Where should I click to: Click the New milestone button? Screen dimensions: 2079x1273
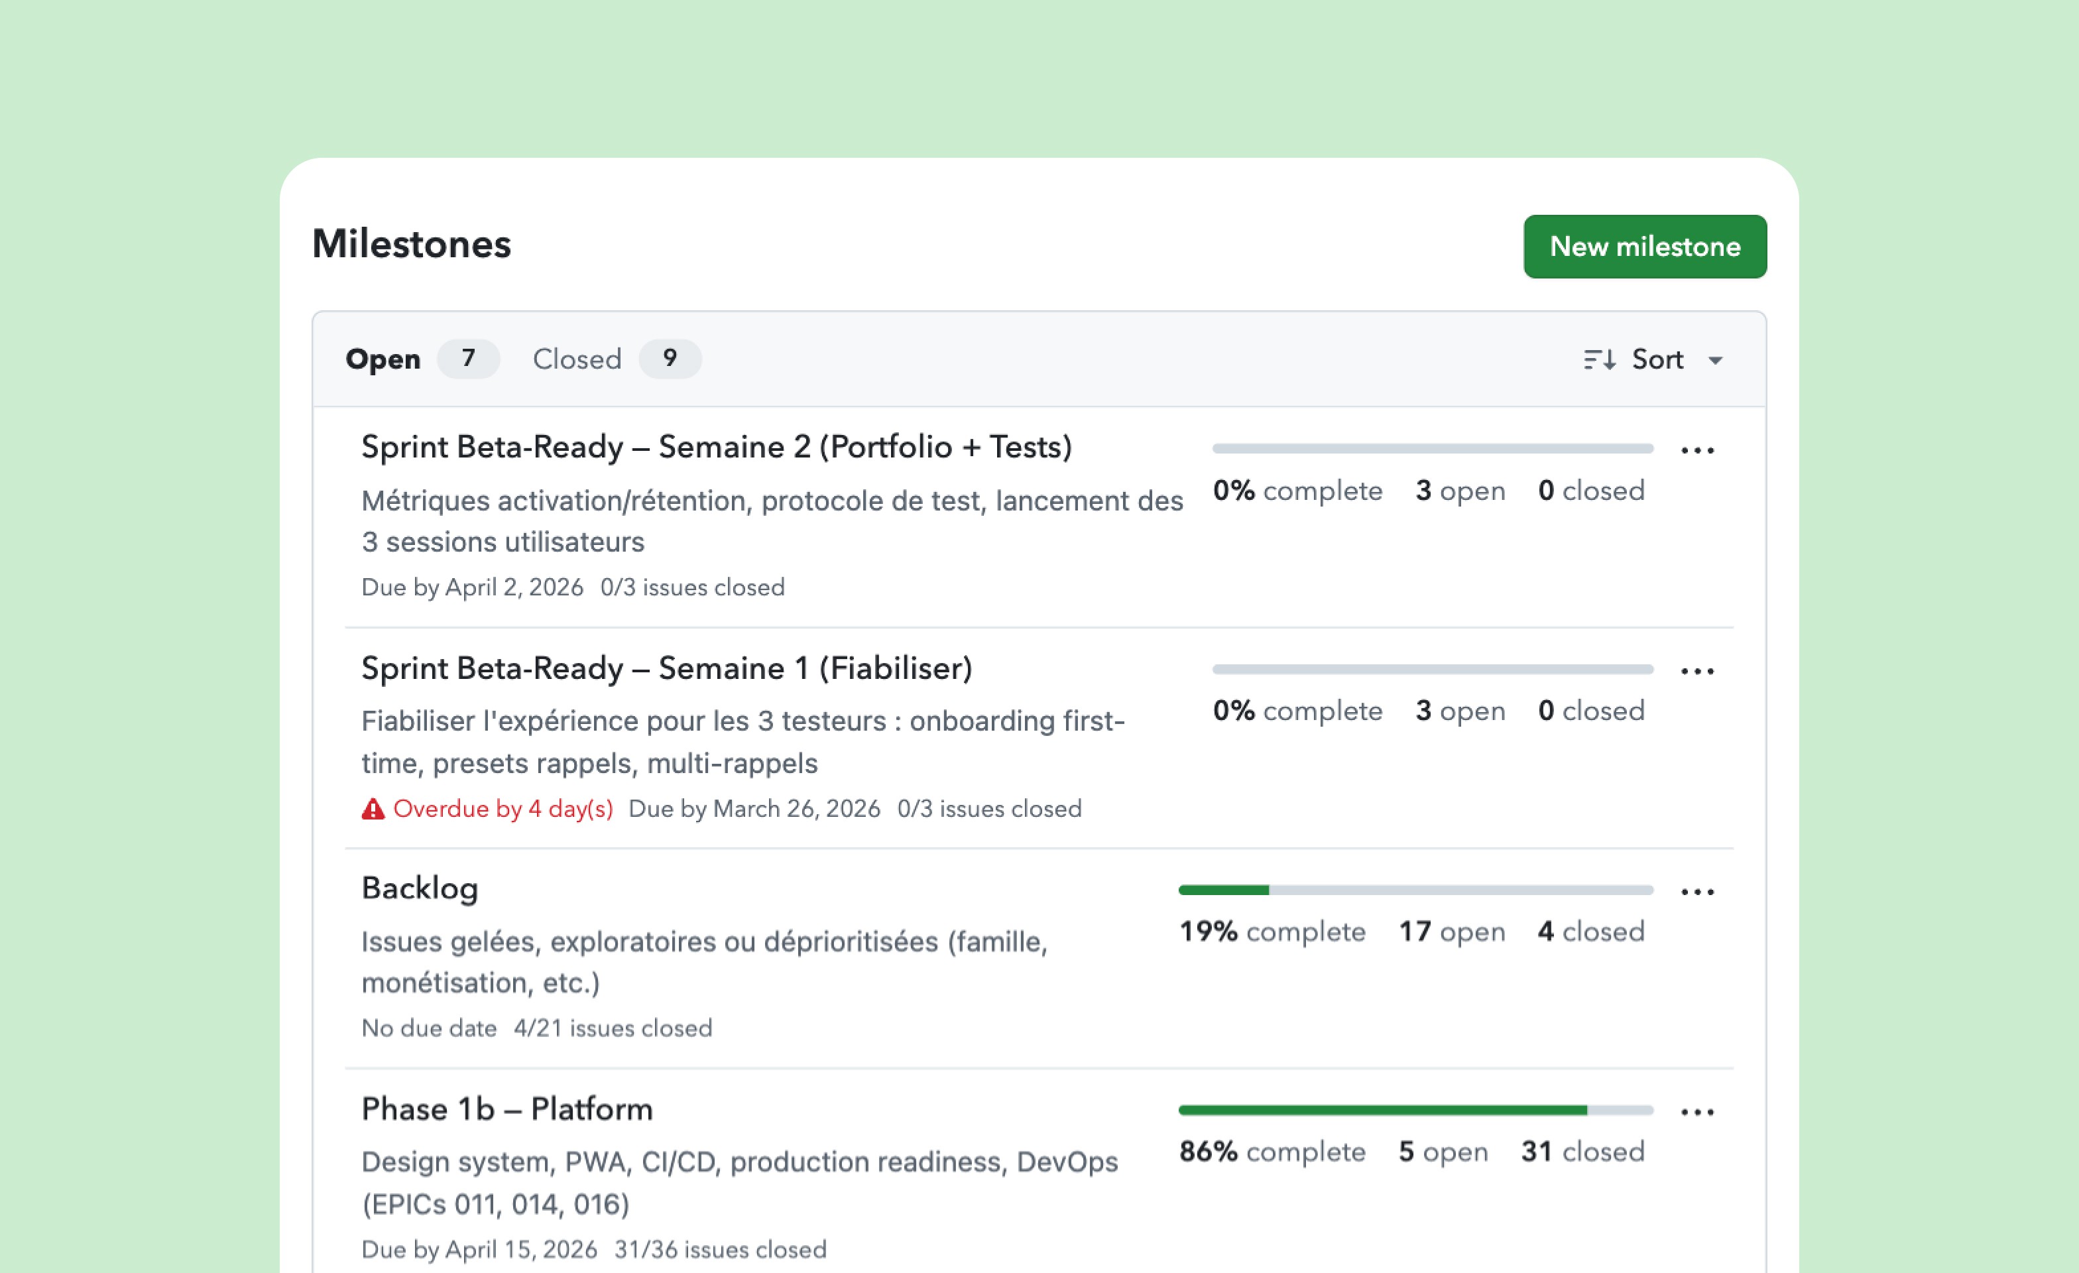[x=1645, y=247]
